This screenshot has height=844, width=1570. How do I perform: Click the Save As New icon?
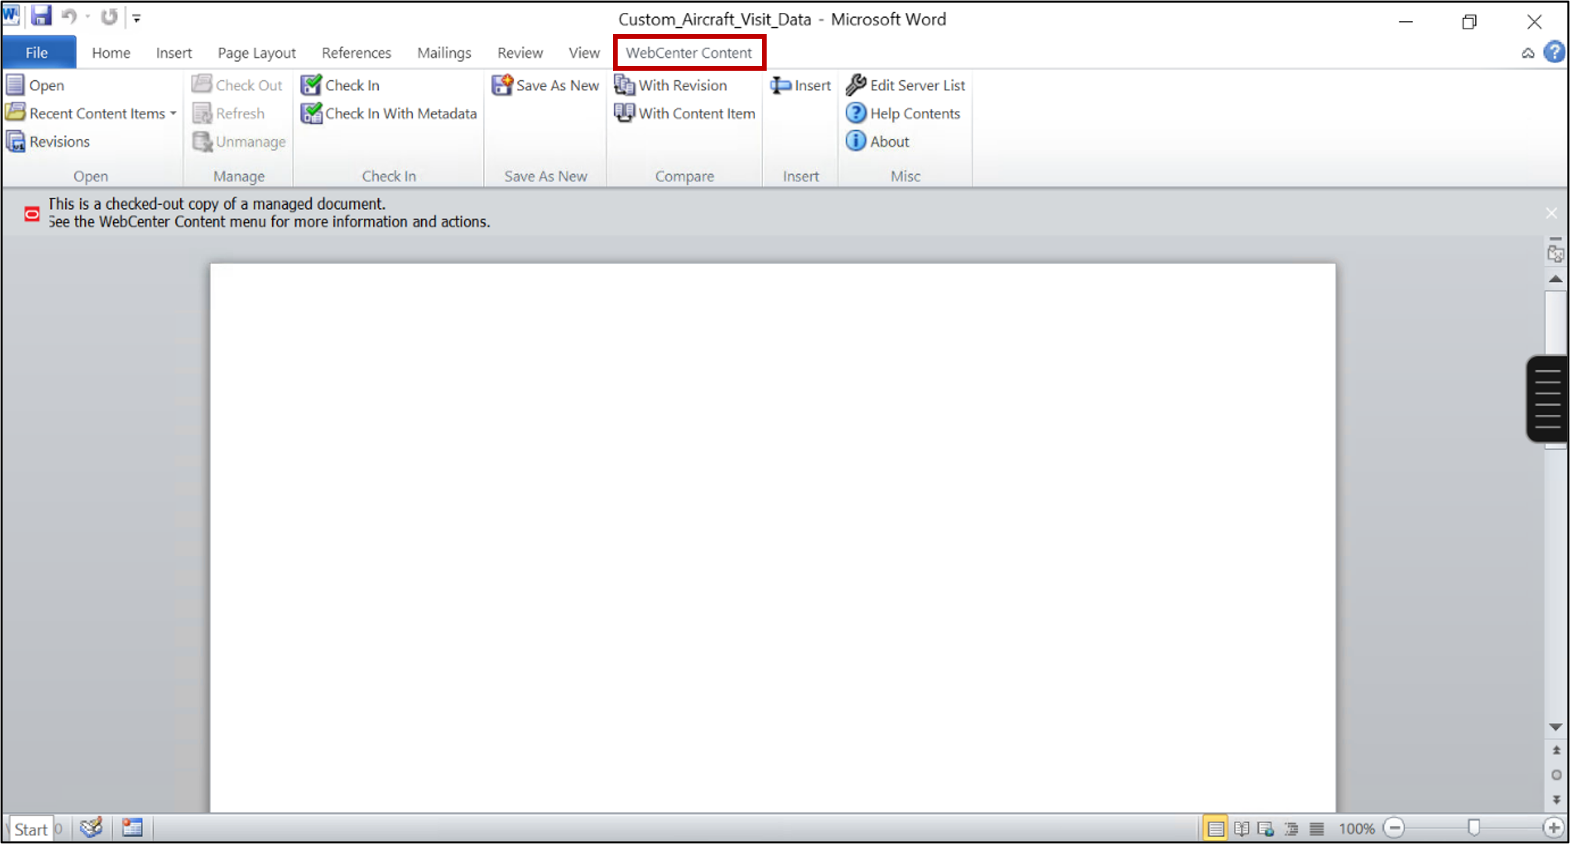coord(502,85)
